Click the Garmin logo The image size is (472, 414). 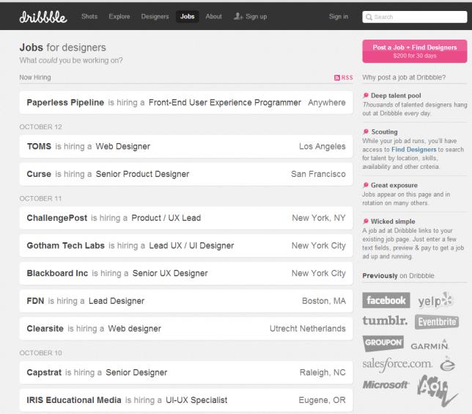click(429, 345)
